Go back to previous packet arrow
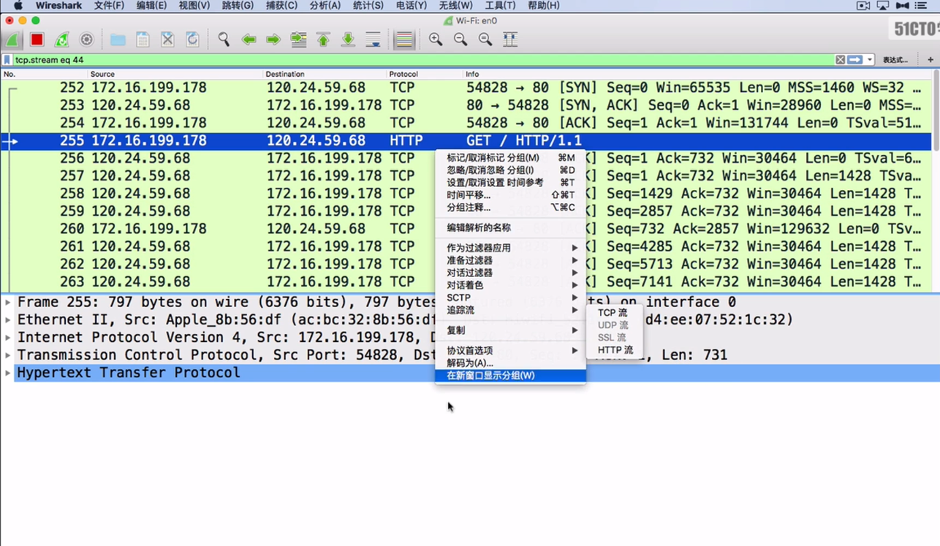940x546 pixels. (x=249, y=39)
